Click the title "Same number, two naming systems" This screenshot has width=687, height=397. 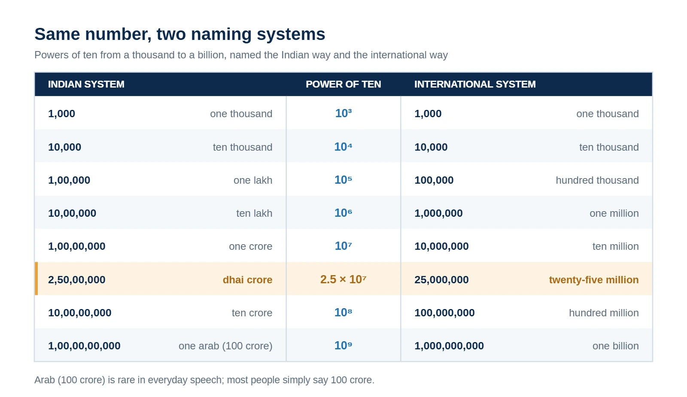(x=180, y=34)
